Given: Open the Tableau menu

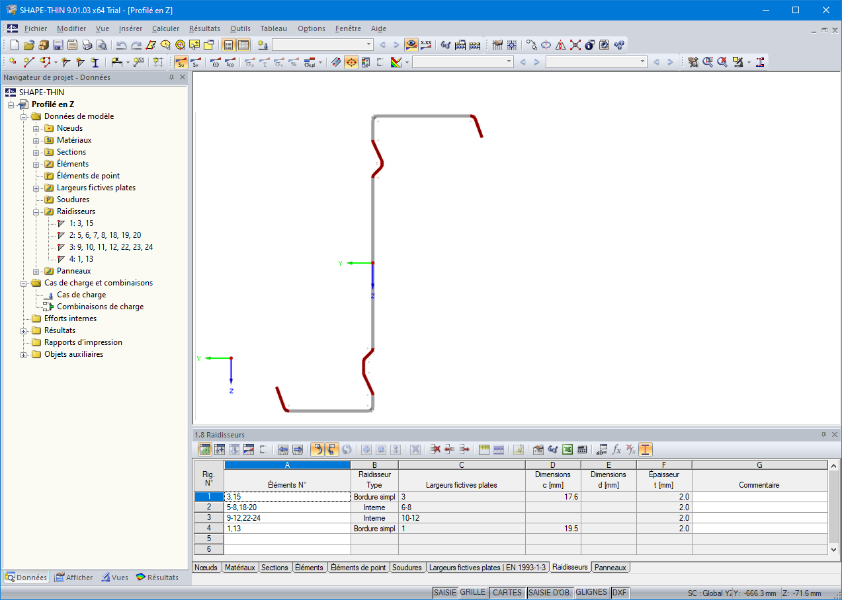Looking at the screenshot, I should pos(273,28).
